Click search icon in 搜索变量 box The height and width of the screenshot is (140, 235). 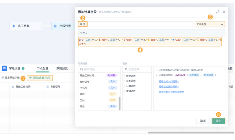[82, 69]
